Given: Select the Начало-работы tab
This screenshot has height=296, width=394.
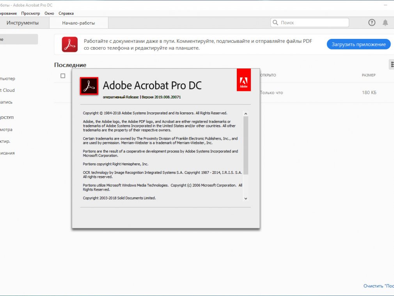Looking at the screenshot, I should [79, 23].
